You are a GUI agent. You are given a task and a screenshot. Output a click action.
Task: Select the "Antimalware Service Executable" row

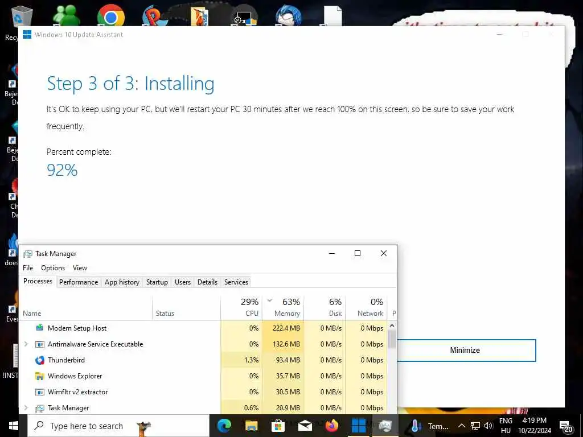pyautogui.click(x=203, y=344)
